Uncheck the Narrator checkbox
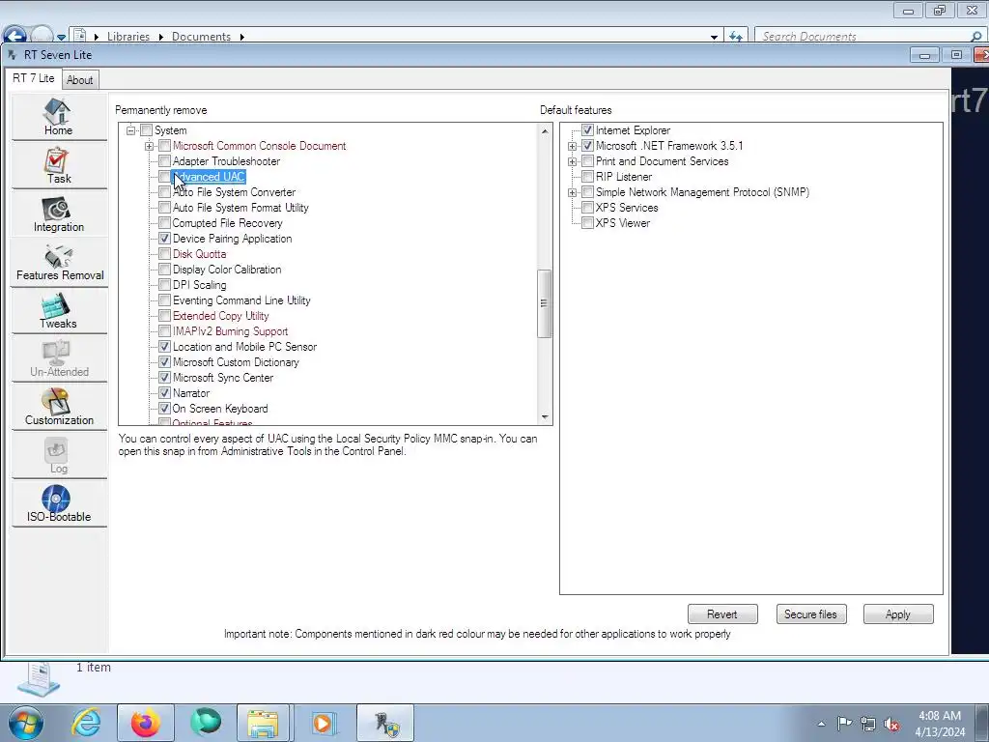 164,393
